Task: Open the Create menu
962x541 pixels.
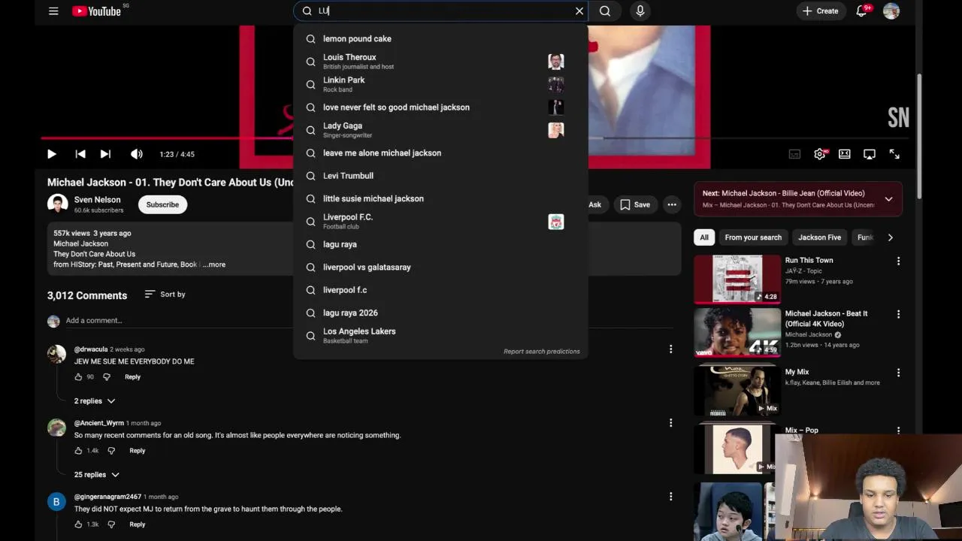Action: 820,11
